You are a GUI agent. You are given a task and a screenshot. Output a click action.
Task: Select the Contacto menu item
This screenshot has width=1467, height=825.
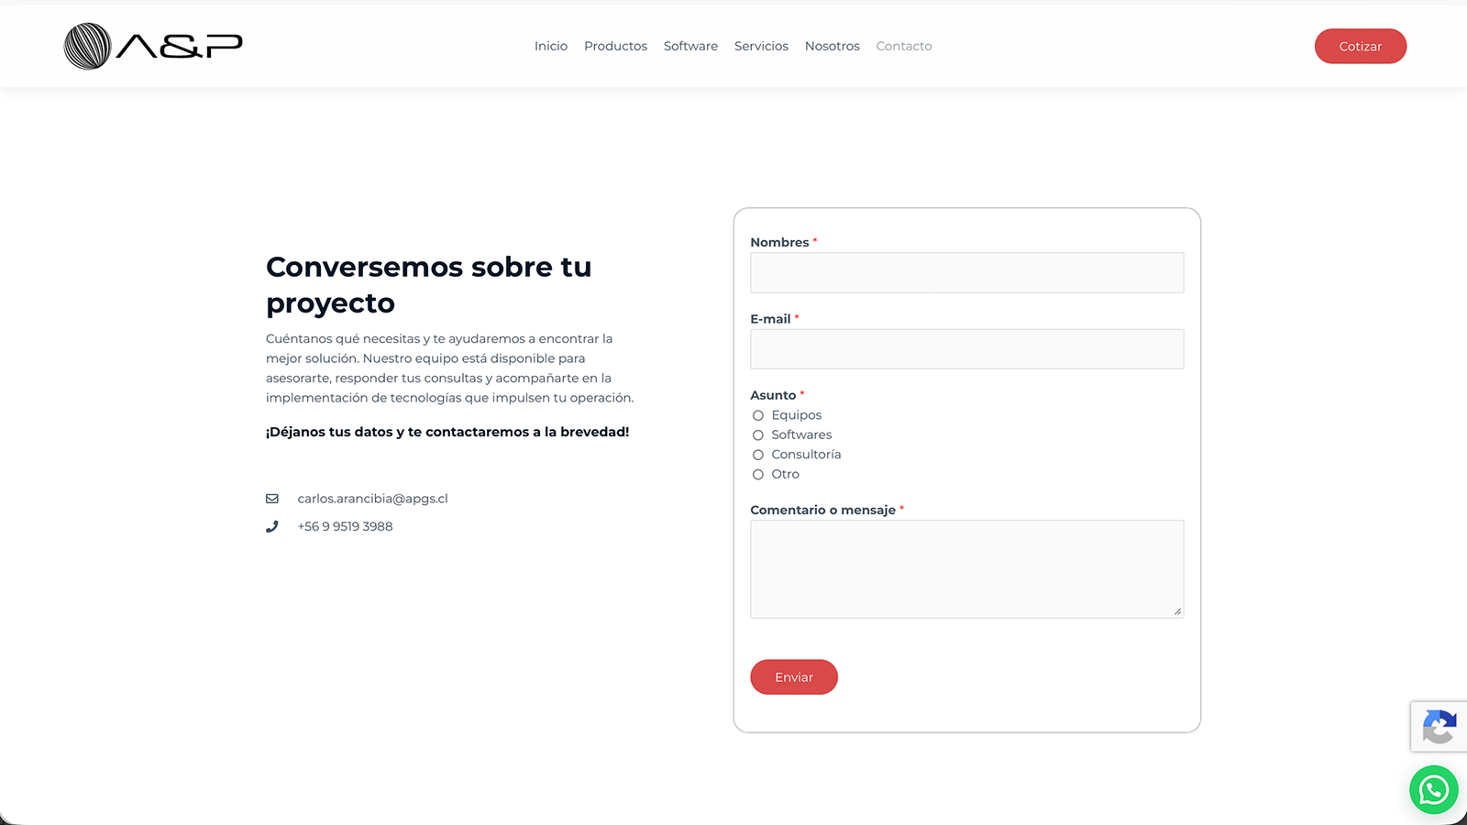pos(904,46)
